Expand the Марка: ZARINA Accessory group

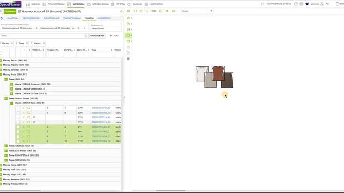[12, 84]
